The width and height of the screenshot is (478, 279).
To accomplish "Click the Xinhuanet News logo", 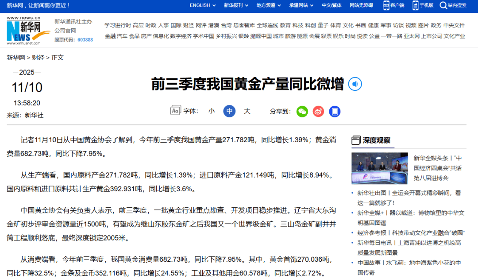I will click(27, 31).
